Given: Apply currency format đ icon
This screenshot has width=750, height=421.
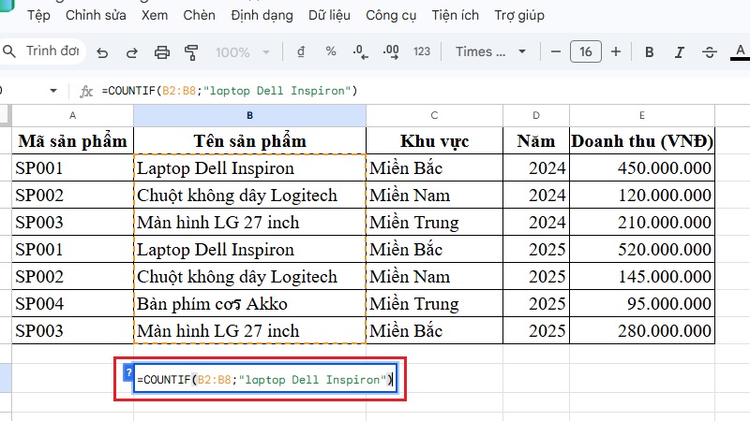Looking at the screenshot, I should 301,51.
